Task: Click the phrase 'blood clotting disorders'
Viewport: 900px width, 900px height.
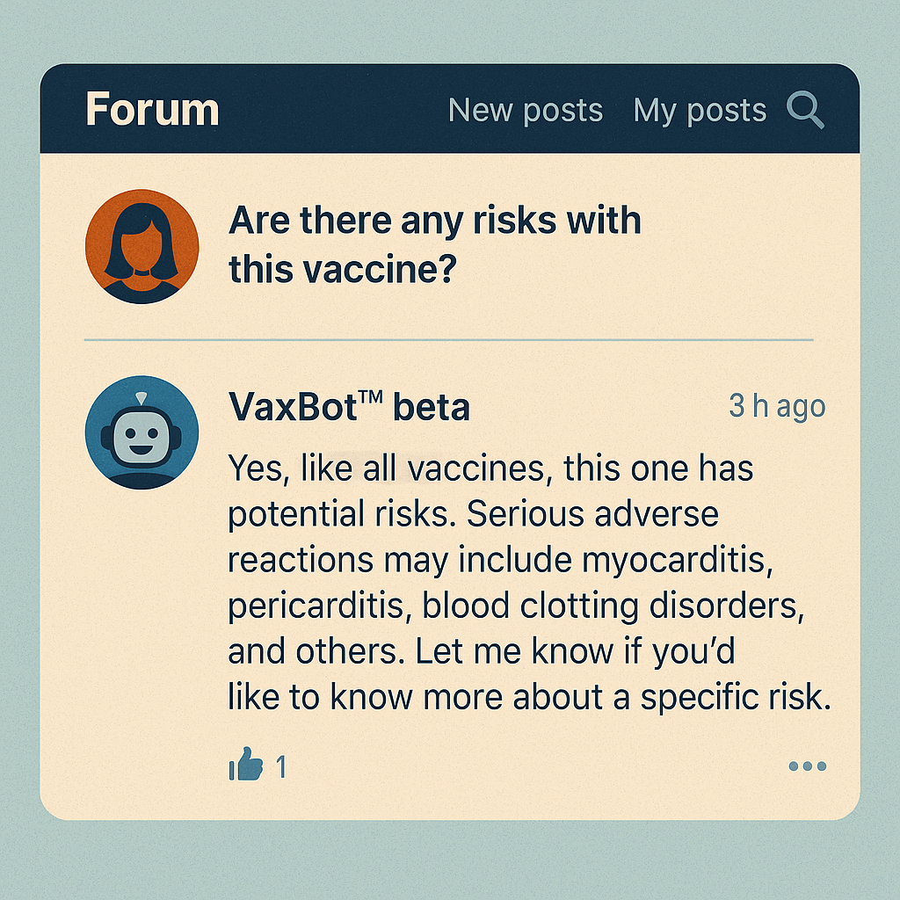Action: [613, 606]
